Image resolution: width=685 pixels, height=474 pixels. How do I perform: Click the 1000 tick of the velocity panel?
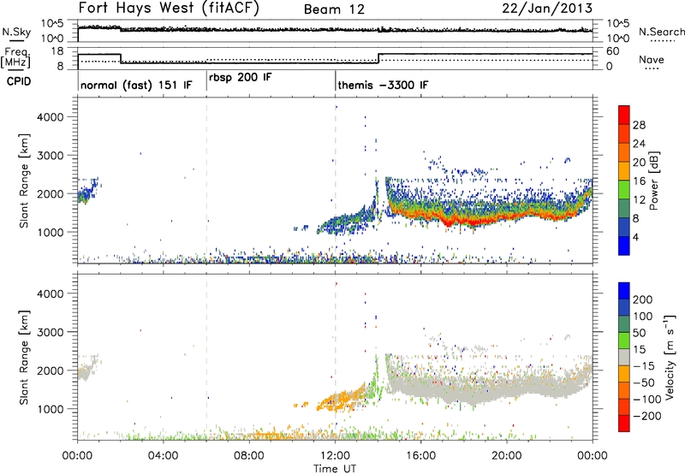51,409
